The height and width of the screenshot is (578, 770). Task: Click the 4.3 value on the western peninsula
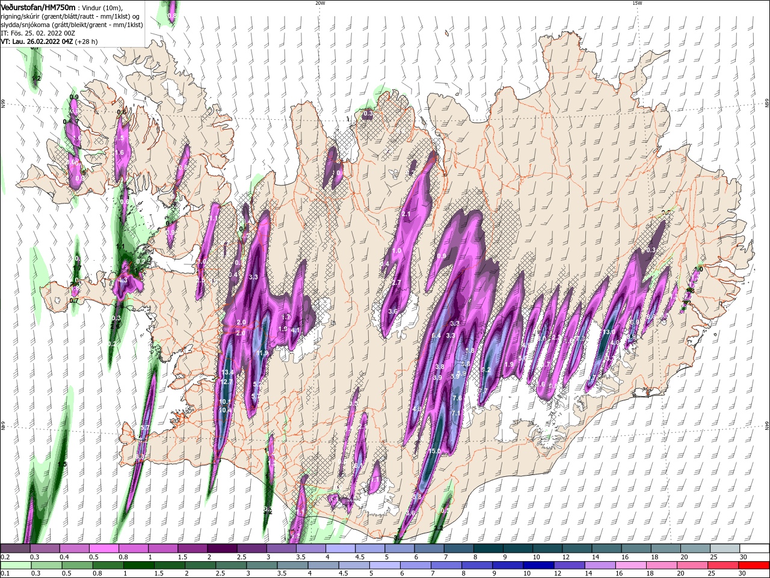click(123, 281)
